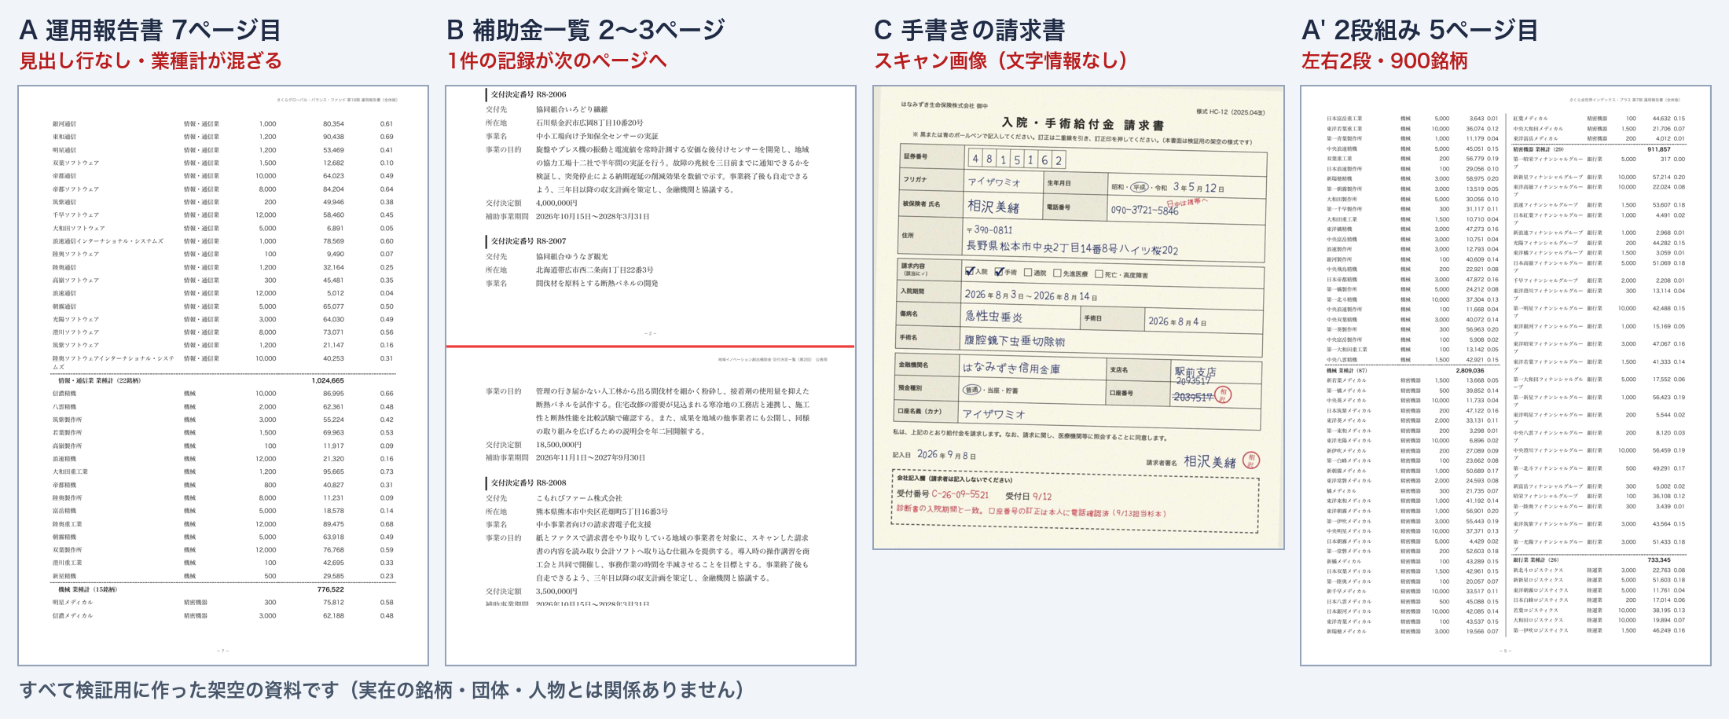Toggle the 入院 checkbox on the claim form
Image resolution: width=1729 pixels, height=719 pixels.
coord(969,271)
